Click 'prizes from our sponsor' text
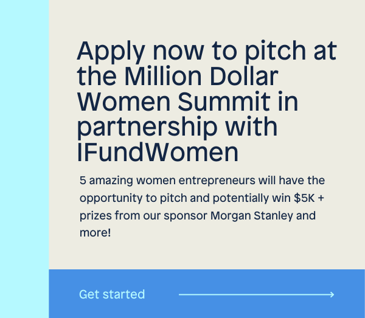 (x=144, y=216)
